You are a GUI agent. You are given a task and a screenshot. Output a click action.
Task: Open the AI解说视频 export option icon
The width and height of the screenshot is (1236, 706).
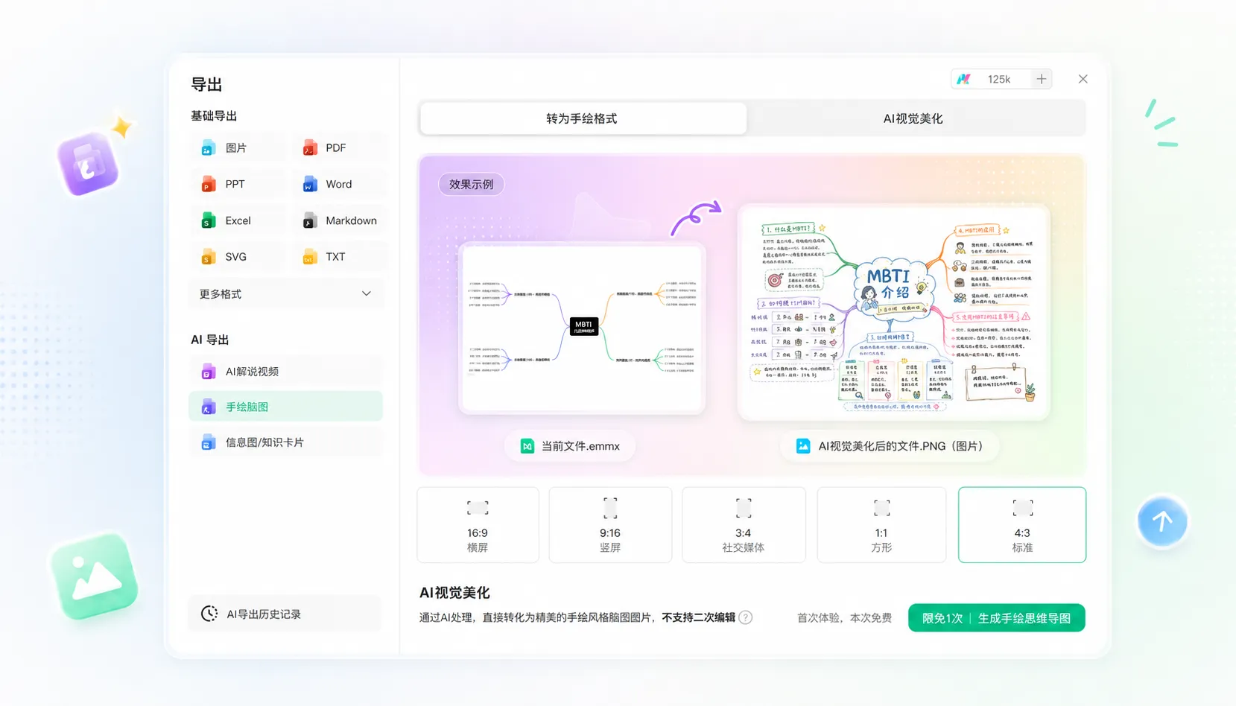pyautogui.click(x=209, y=372)
